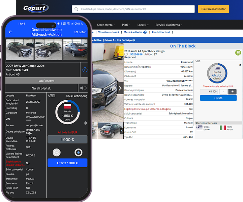Advance to next Audi main photo
This screenshot has height=202, width=243.
120,88
